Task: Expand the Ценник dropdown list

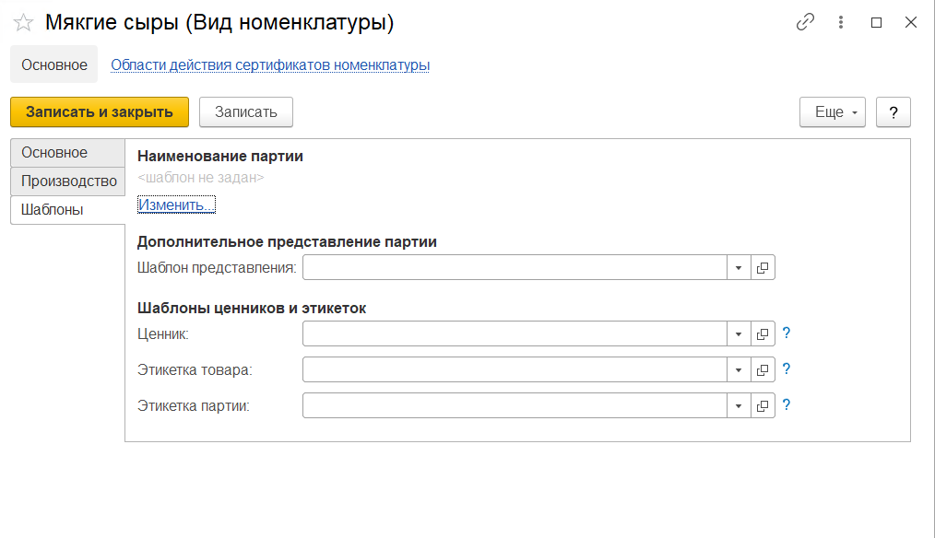Action: pyautogui.click(x=739, y=333)
